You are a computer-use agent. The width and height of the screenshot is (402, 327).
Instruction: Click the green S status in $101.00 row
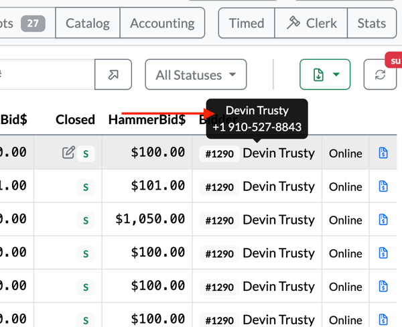pyautogui.click(x=86, y=187)
